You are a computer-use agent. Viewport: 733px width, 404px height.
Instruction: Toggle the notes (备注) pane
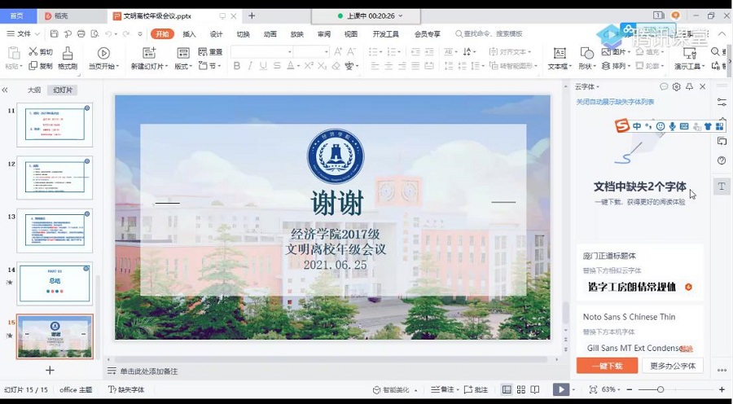pyautogui.click(x=441, y=390)
